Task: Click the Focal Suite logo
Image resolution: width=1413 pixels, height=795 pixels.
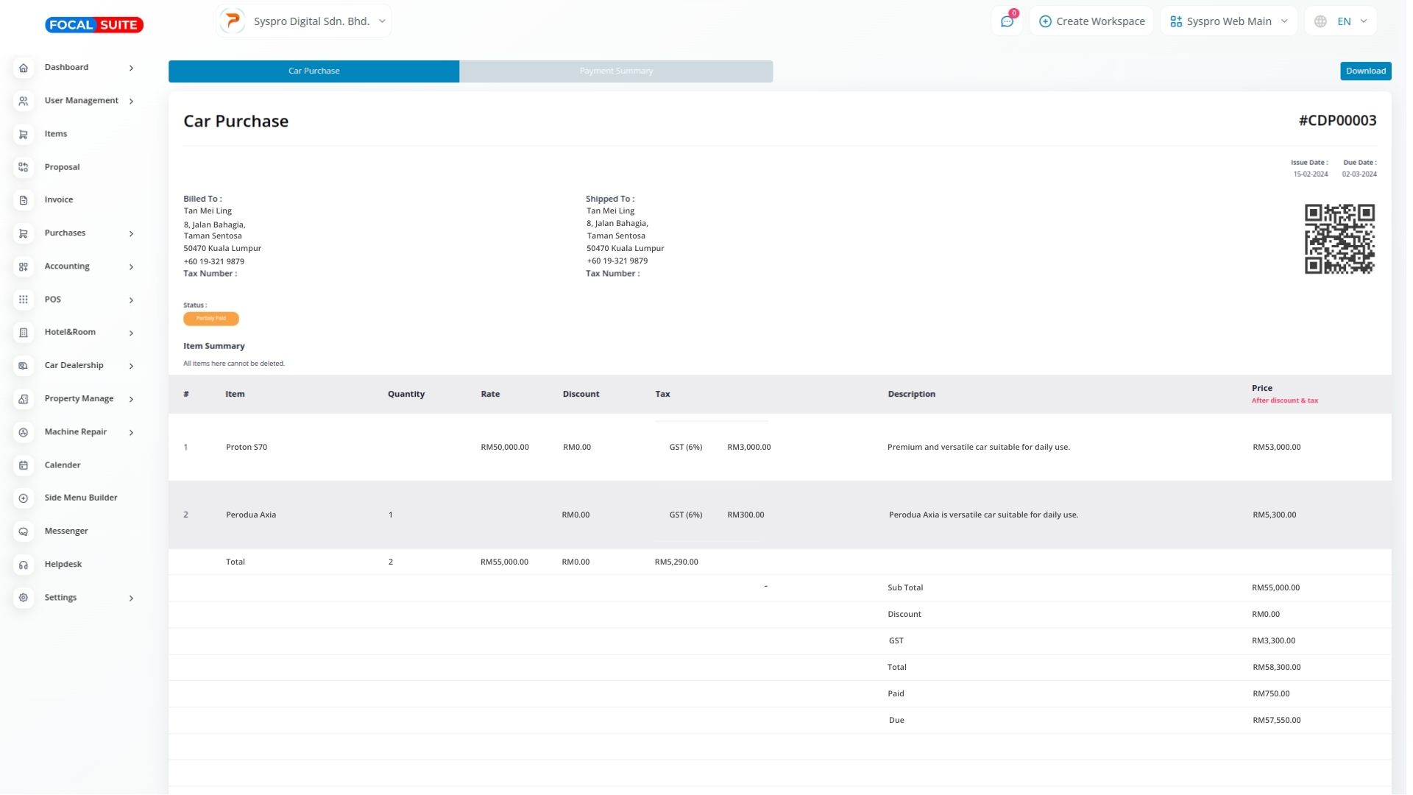Action: point(94,25)
